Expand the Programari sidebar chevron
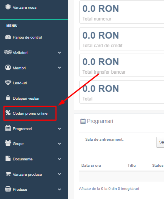The width and height of the screenshot is (164, 199). coord(60,129)
